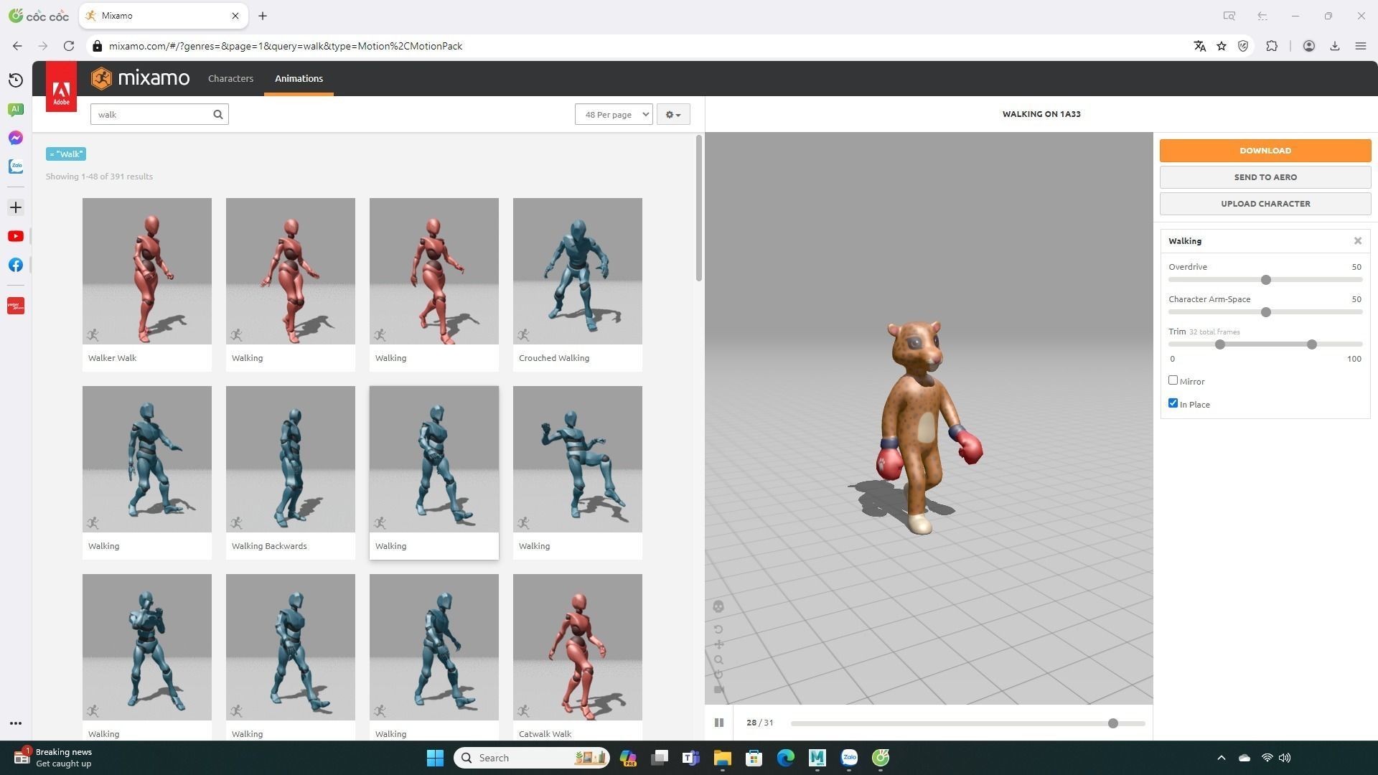Viewport: 1378px width, 775px height.
Task: Open Zalo from the browser sidebar
Action: tap(16, 166)
